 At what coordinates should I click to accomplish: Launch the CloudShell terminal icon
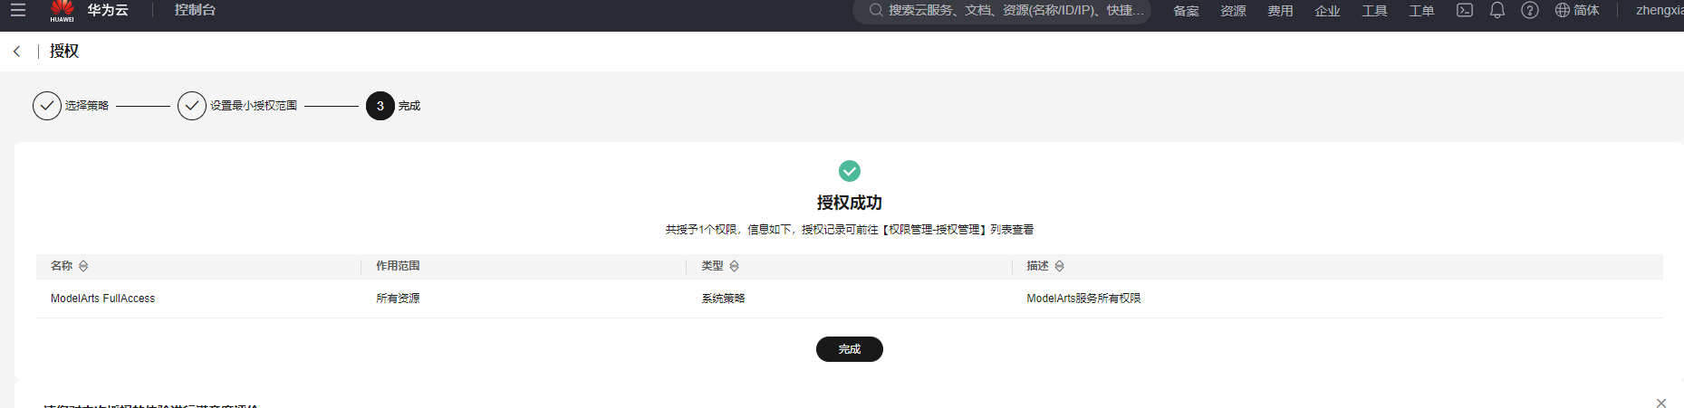(x=1465, y=10)
